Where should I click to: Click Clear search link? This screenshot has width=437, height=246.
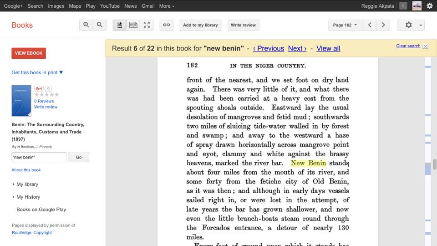pos(408,46)
